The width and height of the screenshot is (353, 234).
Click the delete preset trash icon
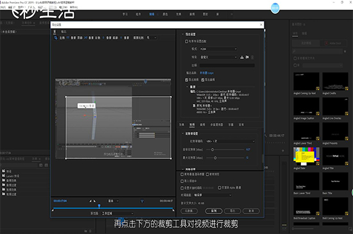pos(252,57)
